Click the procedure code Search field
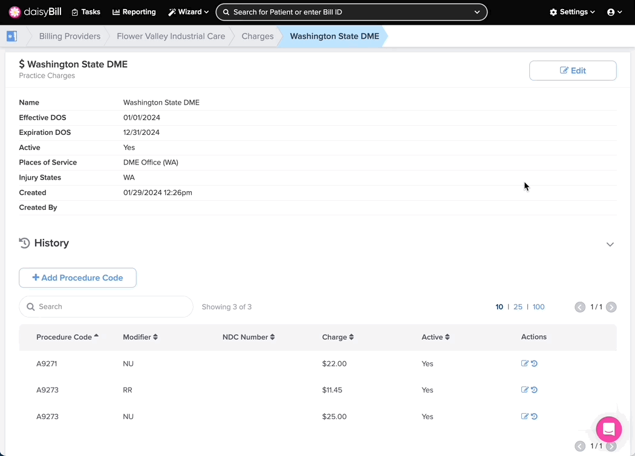635x456 pixels. [x=106, y=307]
